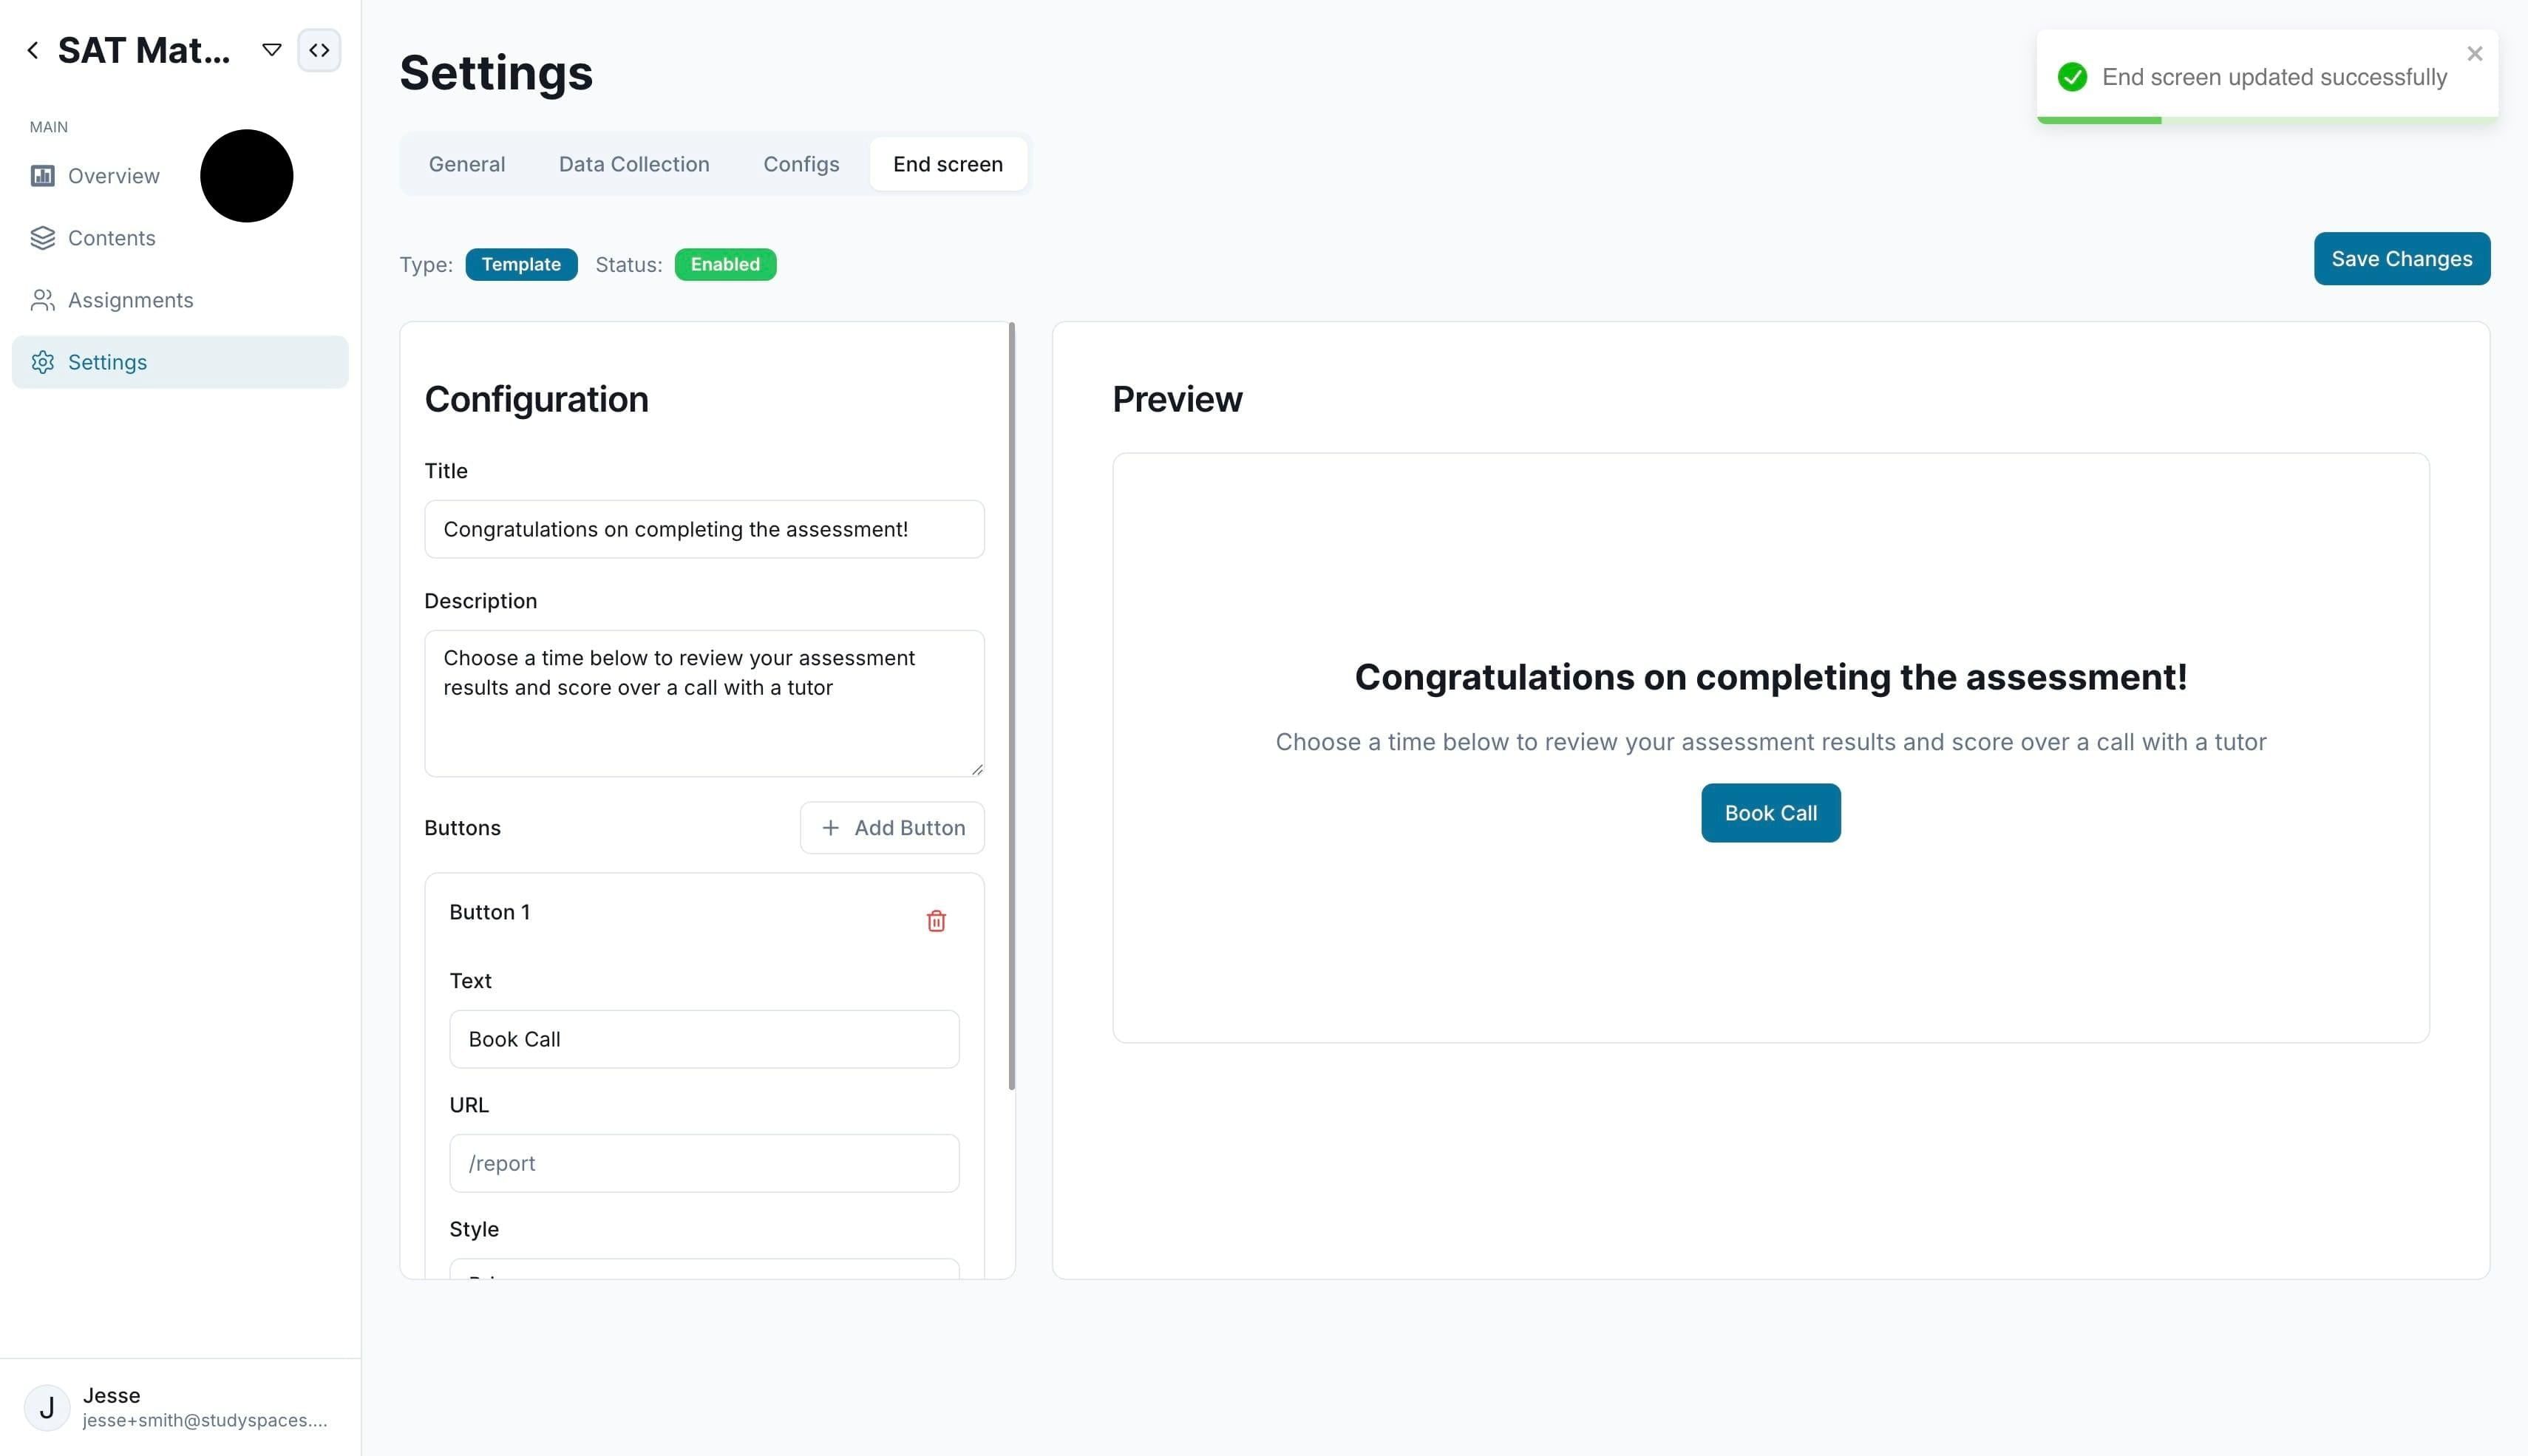Expand the SAT Mat project dropdown arrow

point(271,50)
